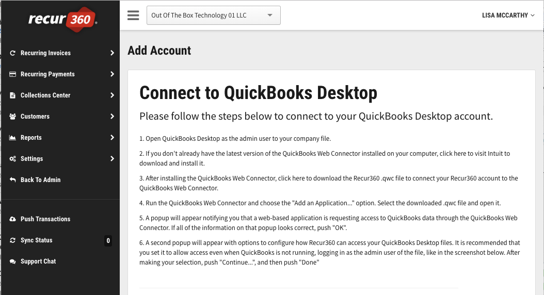Expand Reports submenu chevron
Viewport: 544px width, 295px height.
pyautogui.click(x=112, y=138)
